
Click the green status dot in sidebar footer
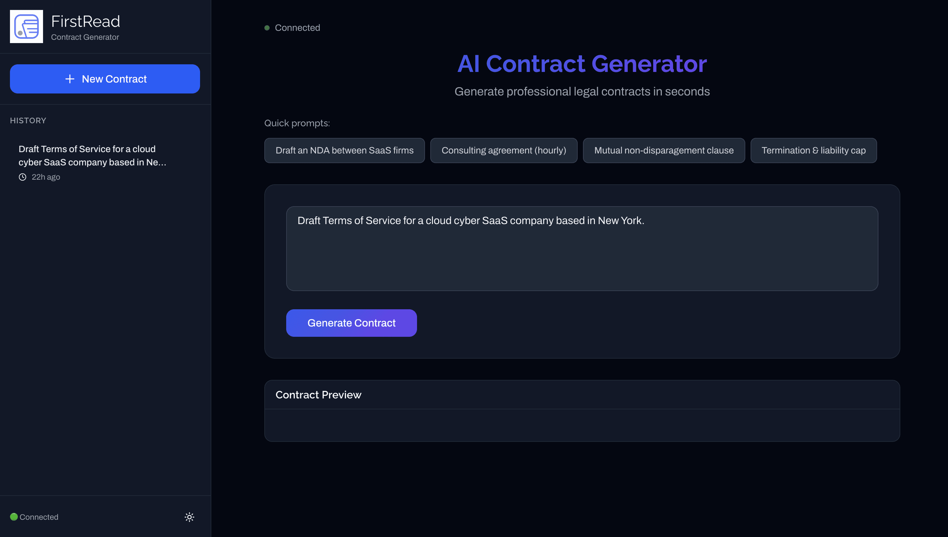(14, 517)
